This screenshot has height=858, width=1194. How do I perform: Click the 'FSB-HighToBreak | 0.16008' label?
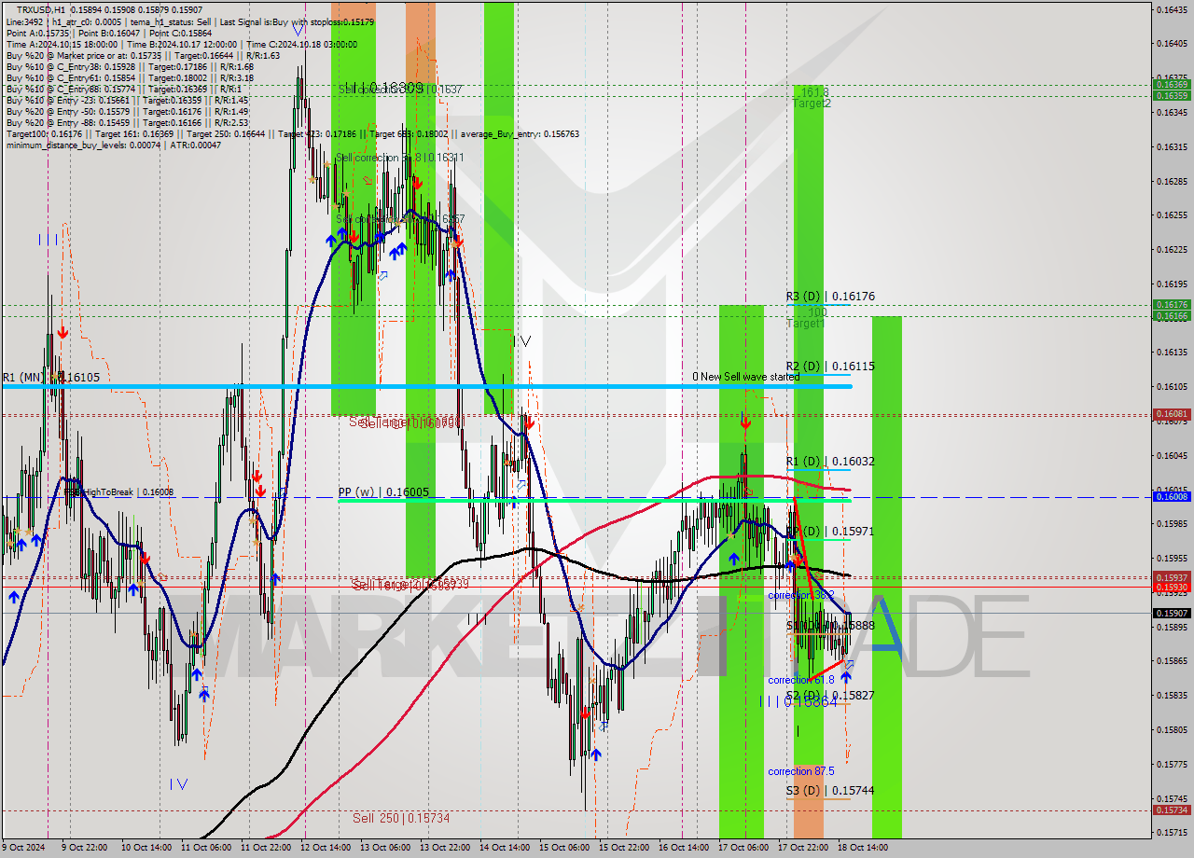pos(118,492)
